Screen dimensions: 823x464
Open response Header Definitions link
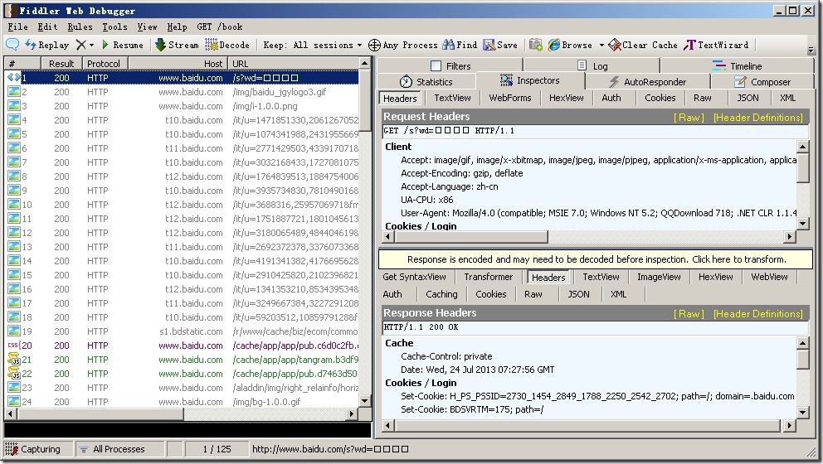(x=758, y=314)
